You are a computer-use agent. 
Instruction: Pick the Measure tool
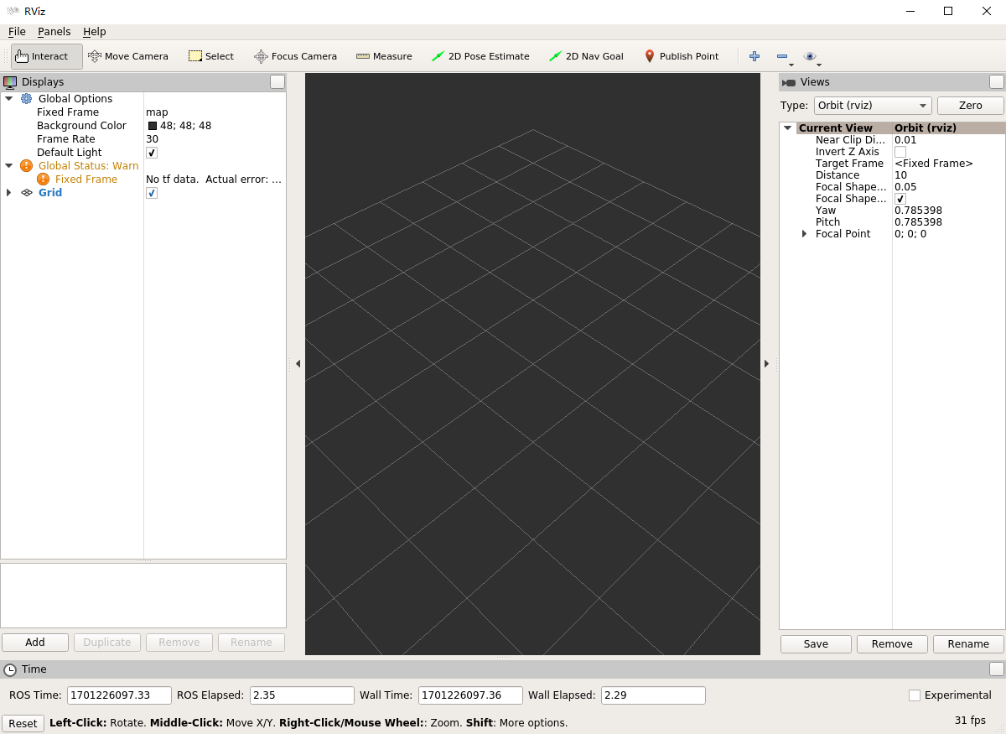384,56
